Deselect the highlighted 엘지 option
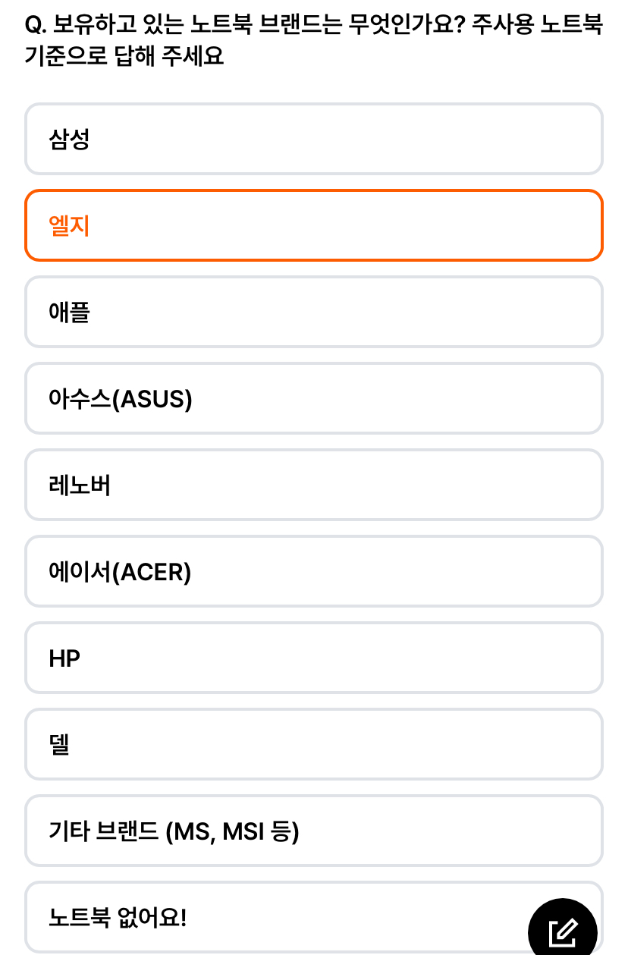 (x=314, y=225)
